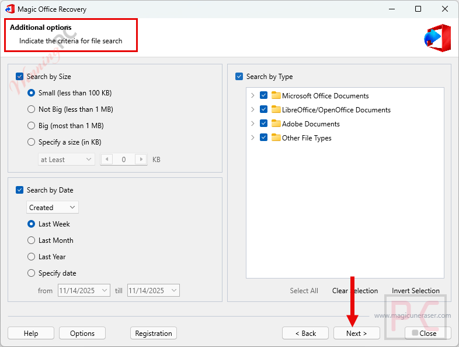Uncheck the Other File Types checkbox
Screen dimensions: 459x347
pyautogui.click(x=263, y=138)
